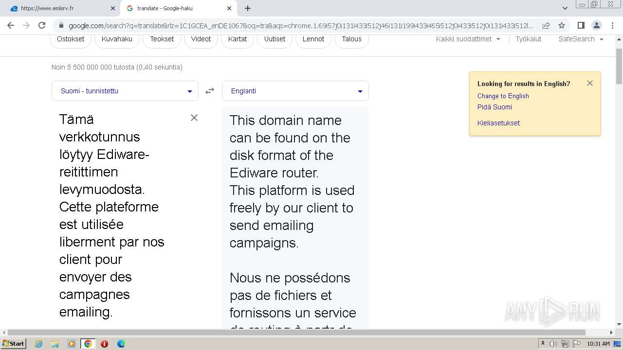Open the Lennot search filter

coord(313,39)
